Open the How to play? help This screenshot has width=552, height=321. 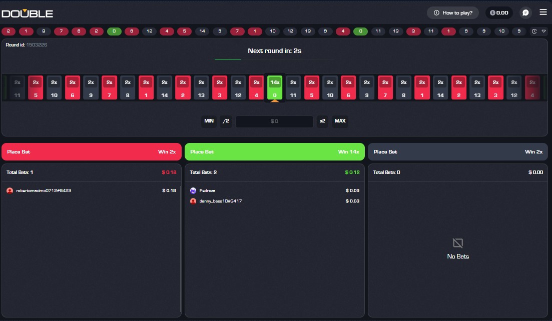click(x=452, y=12)
